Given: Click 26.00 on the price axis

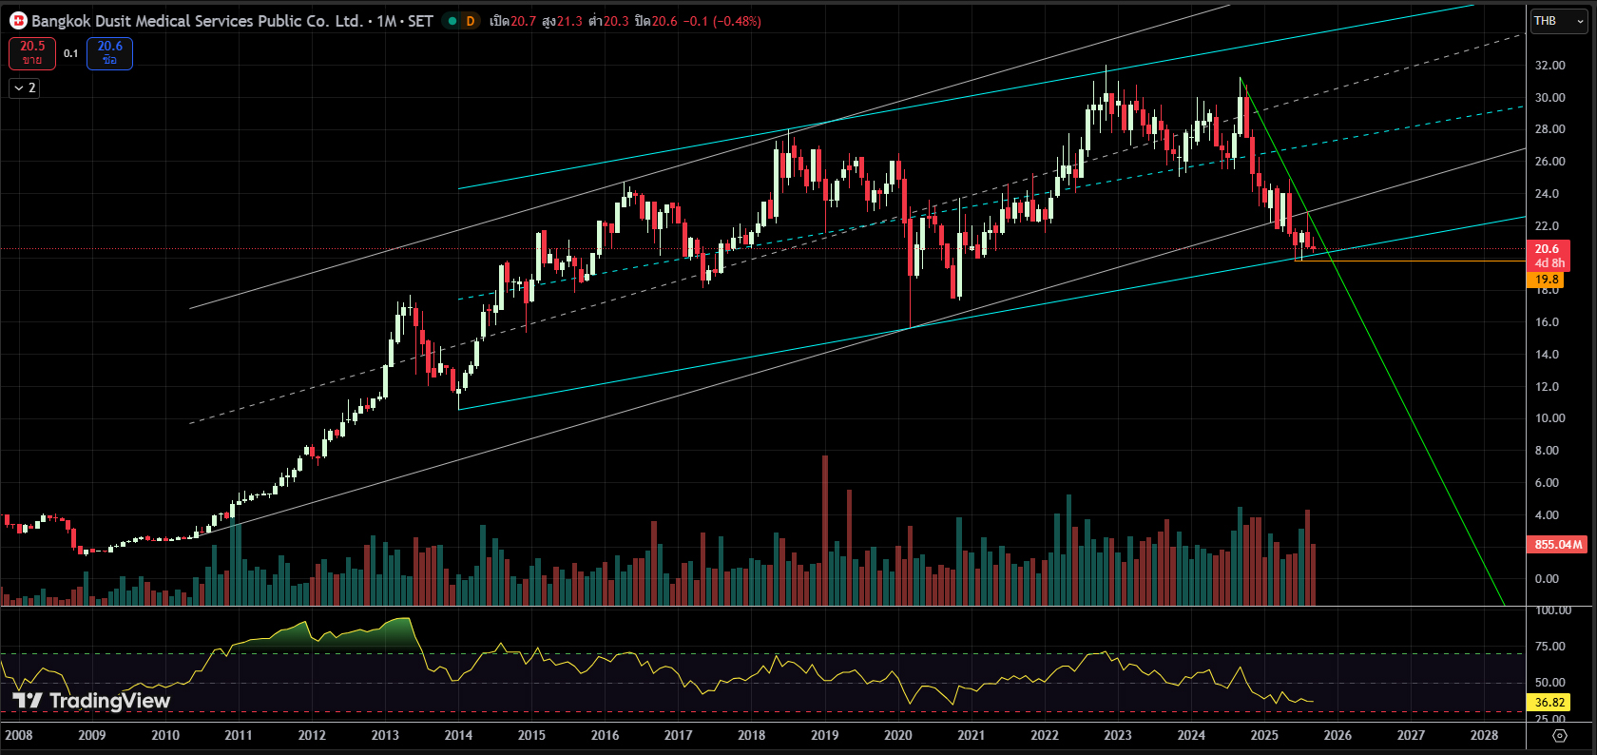Looking at the screenshot, I should click(1549, 162).
